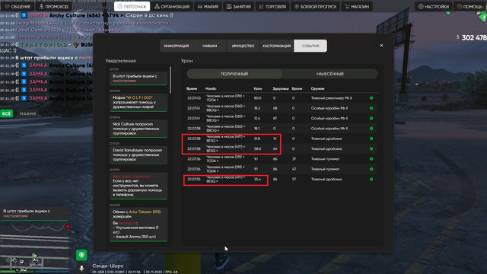The image size is (487, 274).
Task: Open the David Xanukayev help request notification
Action: pos(138,155)
